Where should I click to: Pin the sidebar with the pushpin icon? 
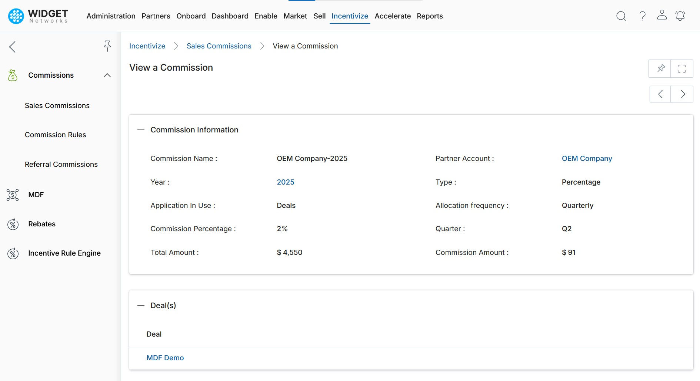107,46
